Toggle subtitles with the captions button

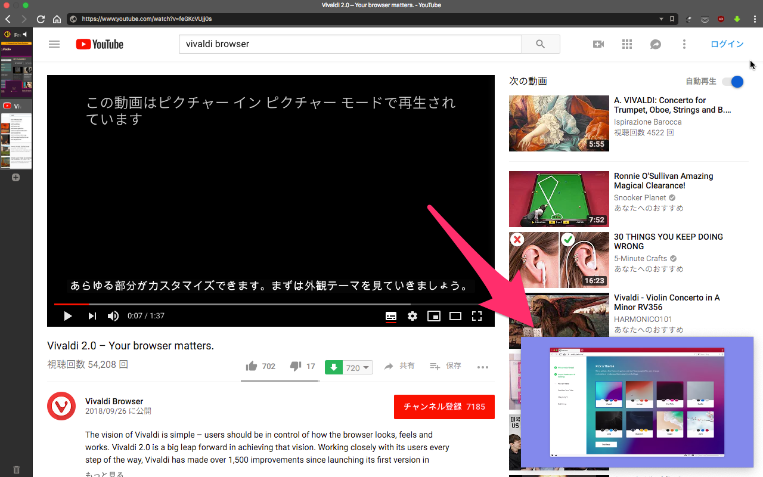point(391,316)
